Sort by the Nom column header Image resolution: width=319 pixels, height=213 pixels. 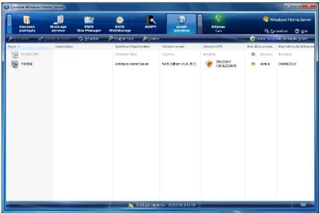tap(30, 47)
